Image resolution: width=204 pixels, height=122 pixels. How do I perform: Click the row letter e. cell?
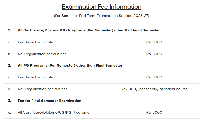pos(9,112)
